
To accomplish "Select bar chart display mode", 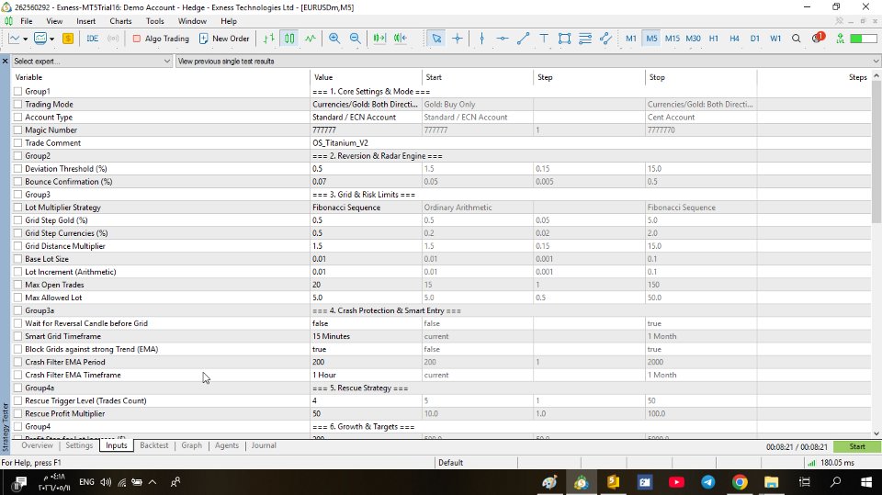I will 269,39.
